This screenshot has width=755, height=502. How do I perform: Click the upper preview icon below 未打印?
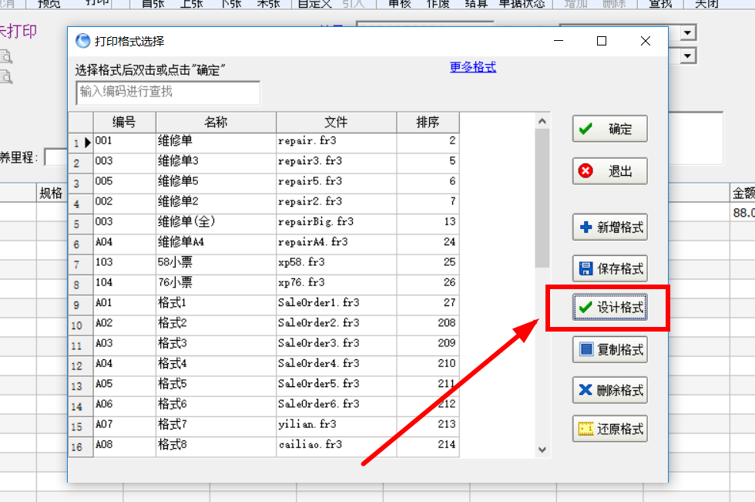[x=6, y=57]
